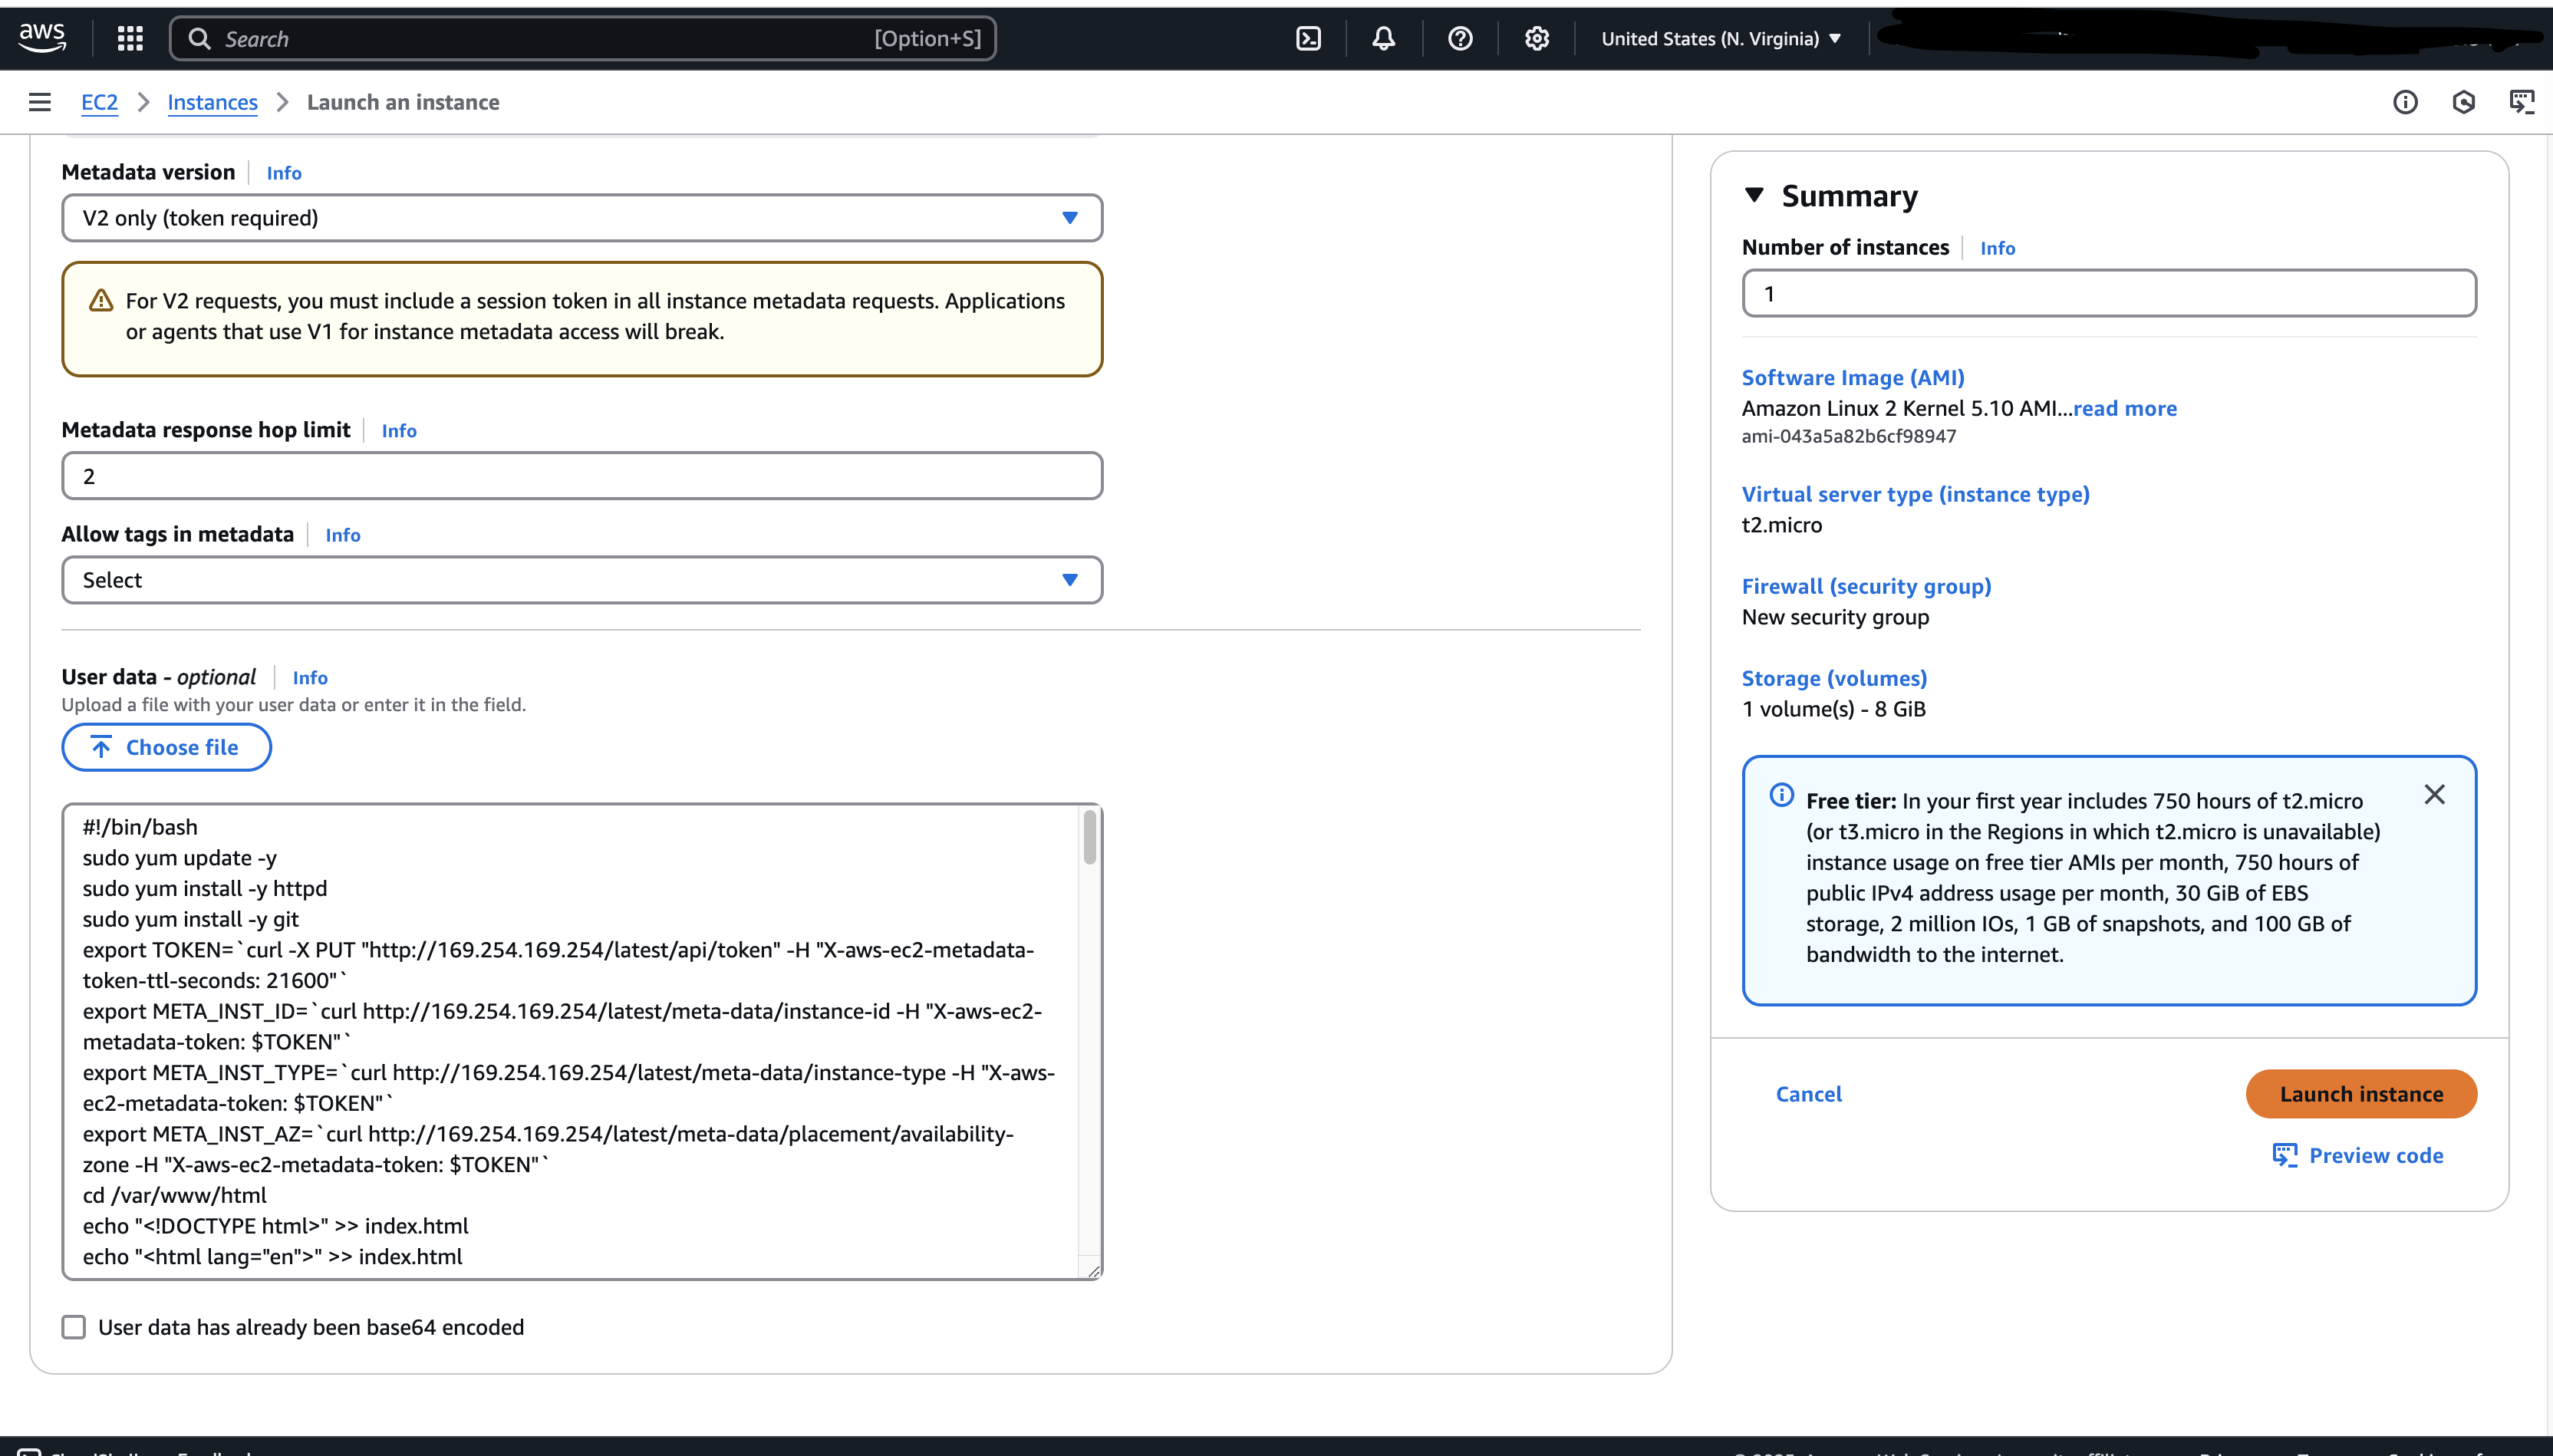This screenshot has width=2553, height=1456.
Task: Toggle the hamburger navigation menu
Action: tap(40, 102)
